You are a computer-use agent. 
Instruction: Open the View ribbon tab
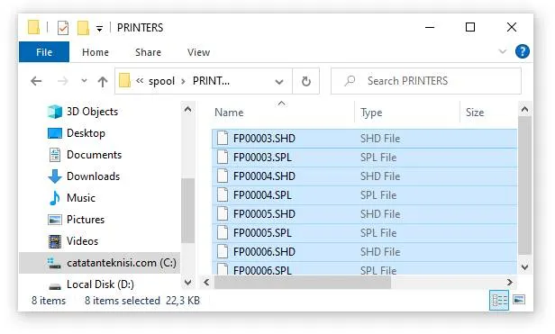(x=198, y=52)
